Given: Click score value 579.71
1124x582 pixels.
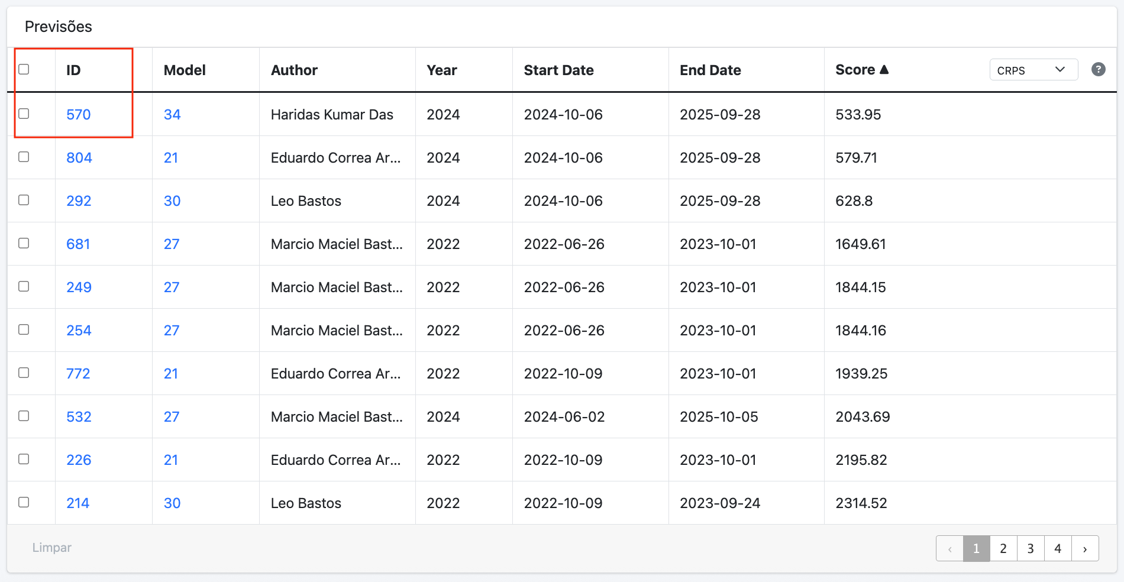Looking at the screenshot, I should 856,158.
